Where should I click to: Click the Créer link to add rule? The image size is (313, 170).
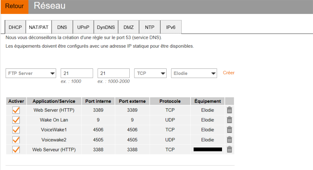click(x=229, y=73)
